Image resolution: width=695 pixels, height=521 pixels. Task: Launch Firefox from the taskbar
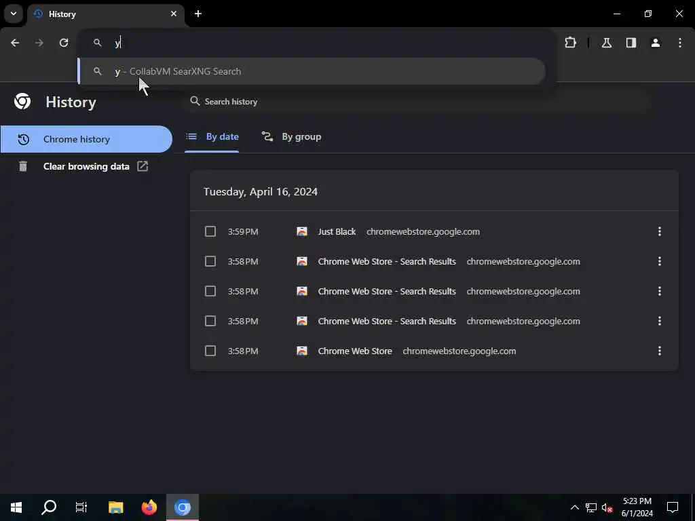click(149, 507)
